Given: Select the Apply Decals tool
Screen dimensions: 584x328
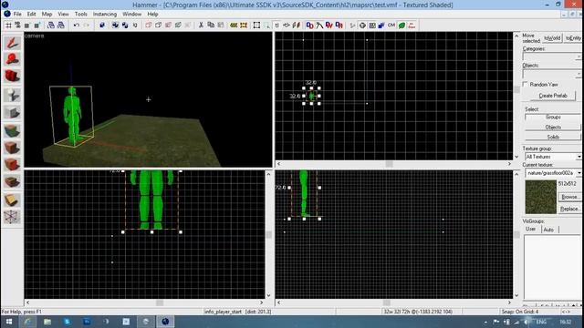Looking at the screenshot, I should click(12, 165).
